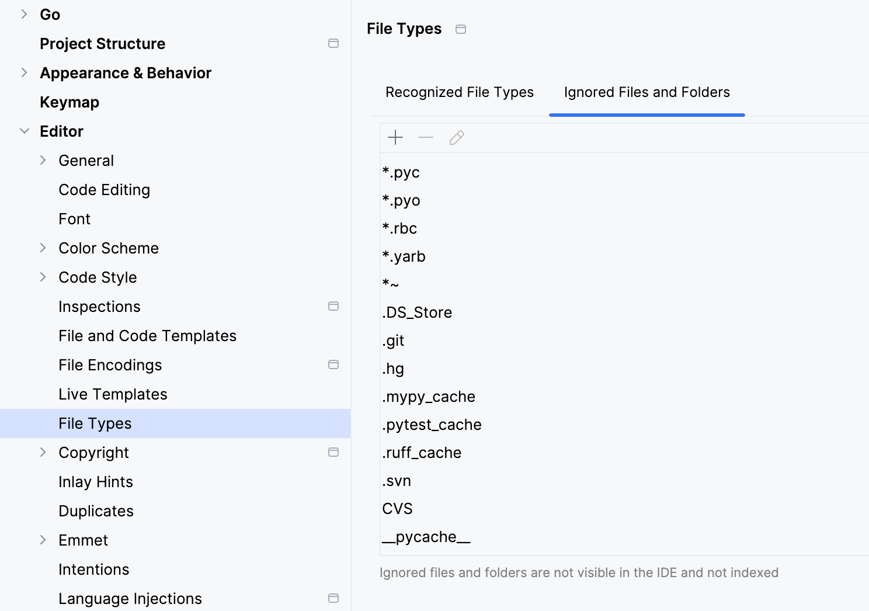Edit an ignored pattern with pencil icon

tap(456, 138)
